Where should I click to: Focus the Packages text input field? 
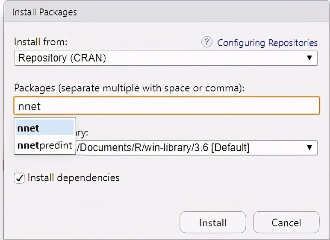167,106
